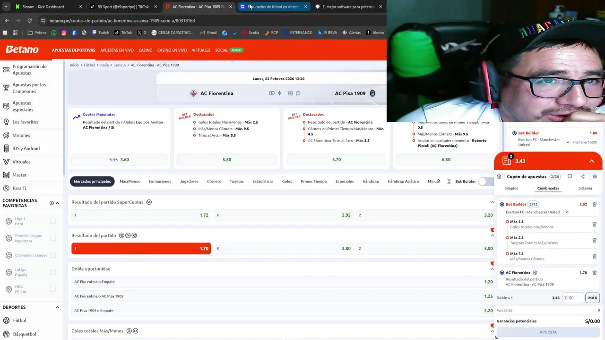Remove AC Fiorentina 1.70 selection
Image resolution: width=605 pixels, height=340 pixels.
coord(595,272)
